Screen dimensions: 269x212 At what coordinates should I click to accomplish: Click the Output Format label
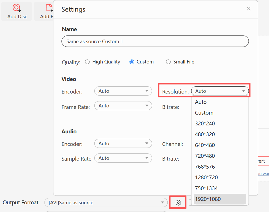[21, 202]
